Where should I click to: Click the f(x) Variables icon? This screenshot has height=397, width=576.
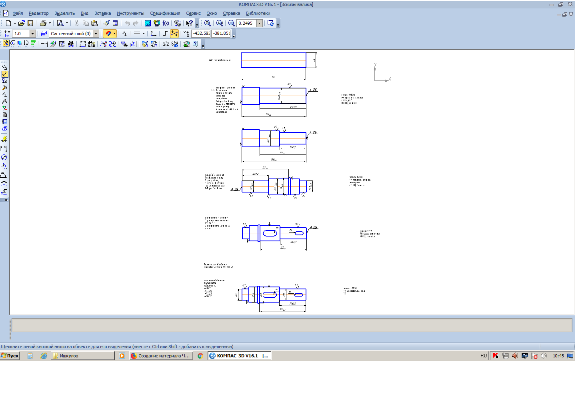[x=166, y=23]
